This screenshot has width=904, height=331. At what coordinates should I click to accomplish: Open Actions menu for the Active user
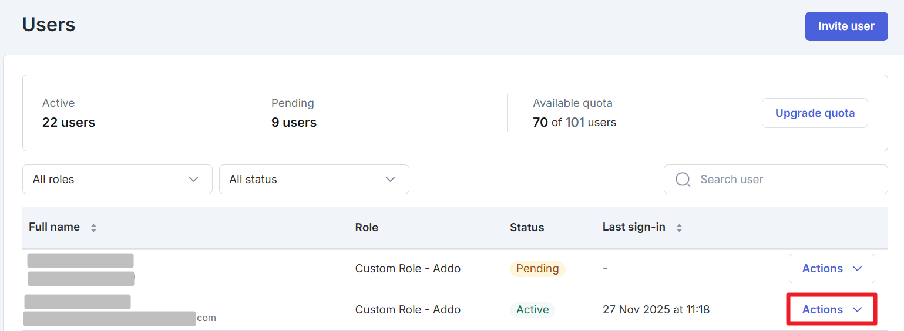tap(831, 310)
